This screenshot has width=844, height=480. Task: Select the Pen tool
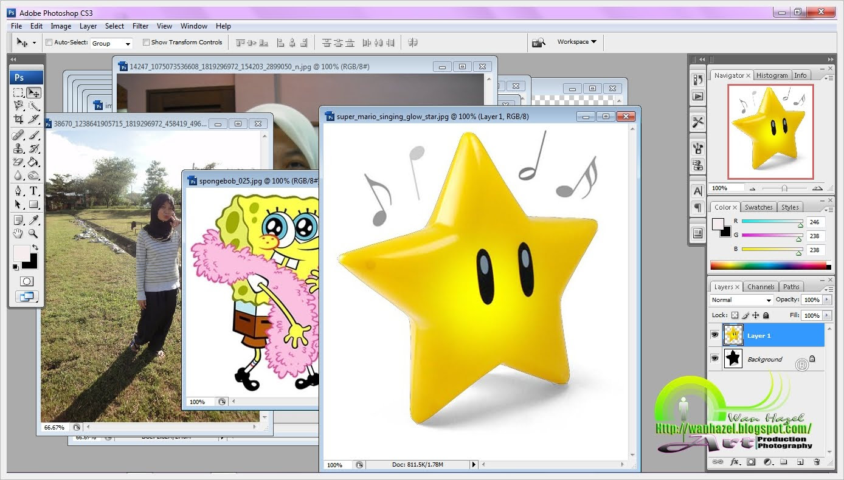[18, 191]
